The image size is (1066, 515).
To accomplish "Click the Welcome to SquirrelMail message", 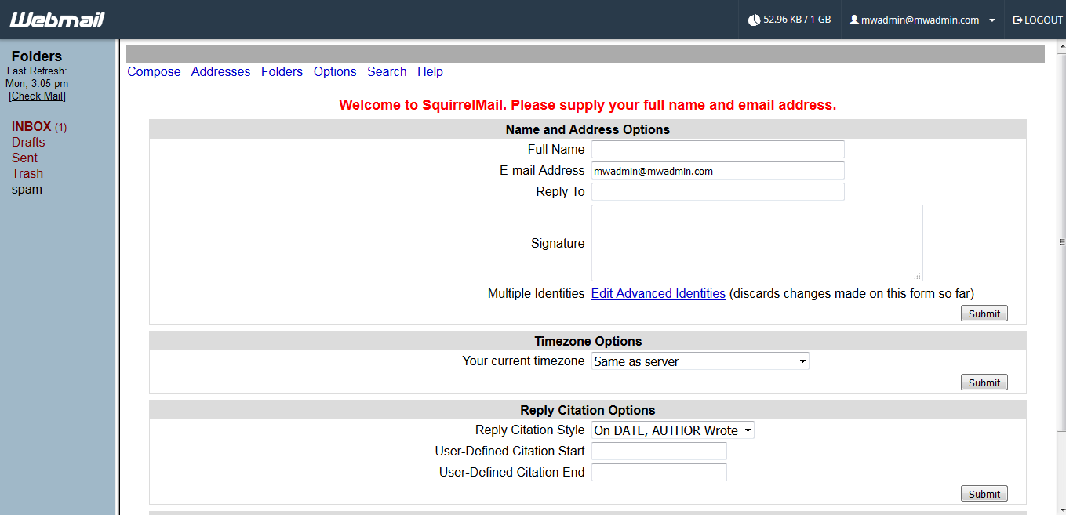I will pos(588,105).
